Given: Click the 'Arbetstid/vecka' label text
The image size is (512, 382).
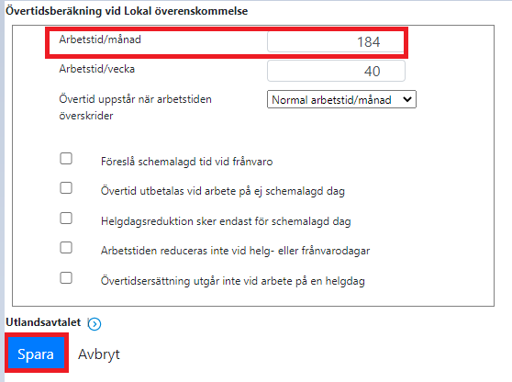Looking at the screenshot, I should (x=96, y=69).
